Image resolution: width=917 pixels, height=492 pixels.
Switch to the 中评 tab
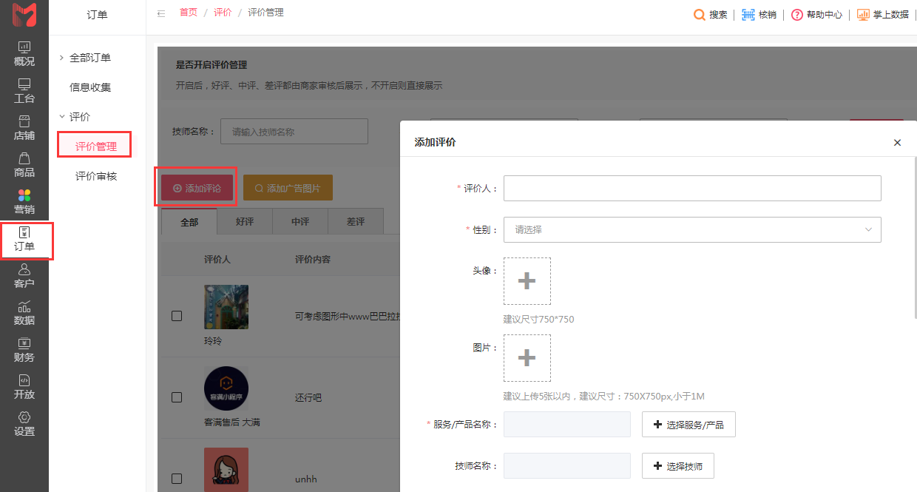pyautogui.click(x=300, y=222)
